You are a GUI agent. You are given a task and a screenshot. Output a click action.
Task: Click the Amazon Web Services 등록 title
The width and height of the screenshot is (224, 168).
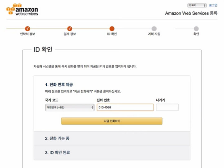[x=191, y=13]
